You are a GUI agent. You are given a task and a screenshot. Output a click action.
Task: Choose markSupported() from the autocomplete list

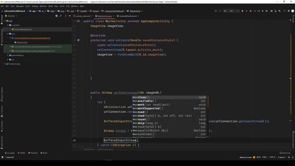[169, 108]
